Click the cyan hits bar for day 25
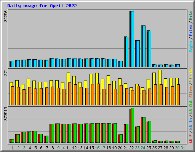This screenshot has width=195, height=152. tap(150, 49)
